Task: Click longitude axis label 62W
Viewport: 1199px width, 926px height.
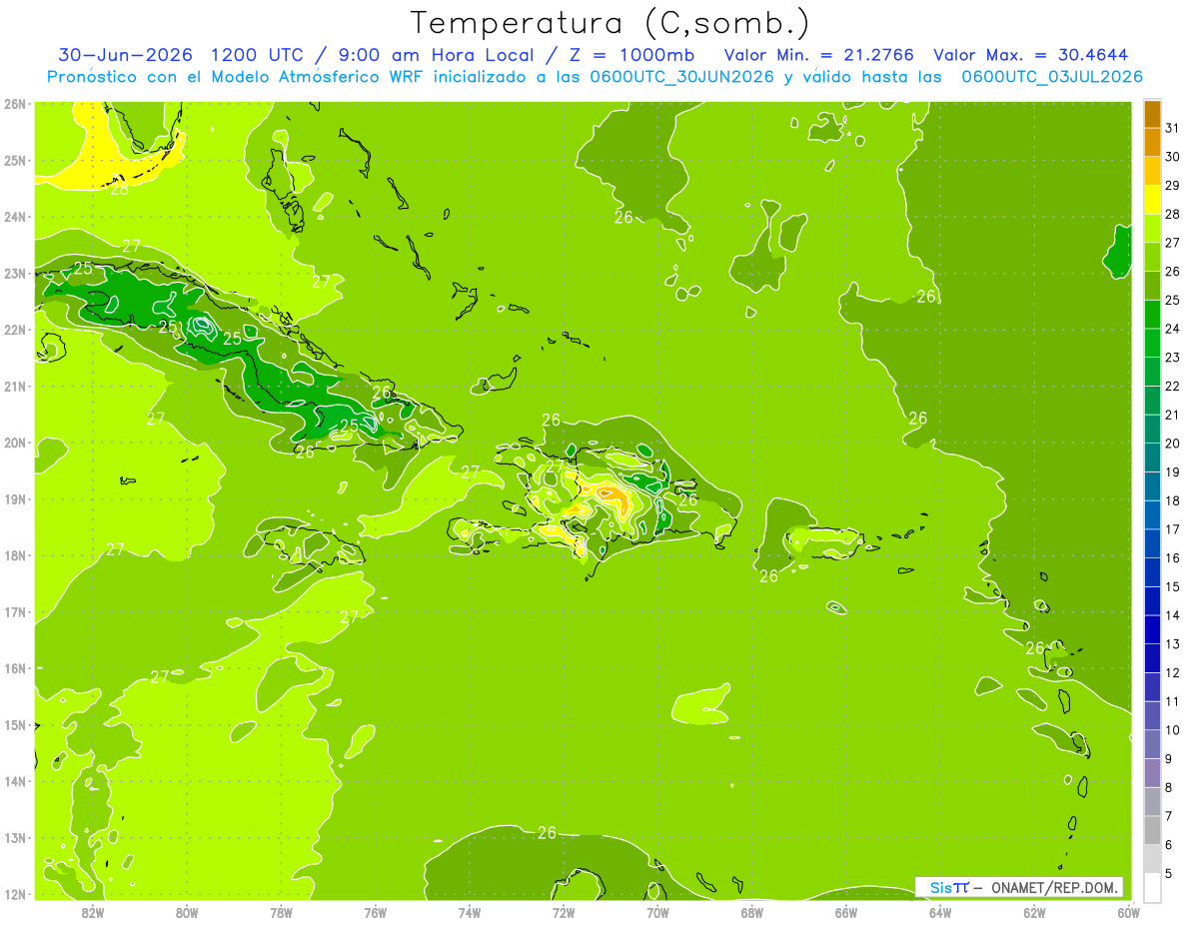Action: 1035,912
